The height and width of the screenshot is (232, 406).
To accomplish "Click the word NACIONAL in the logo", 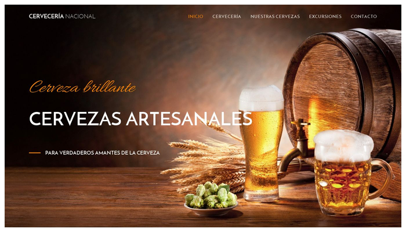I will 80,16.
